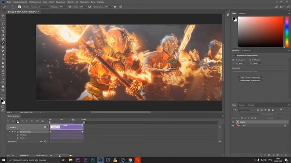Viewport: 291px width, 163px height.
Task: Select the Lasso tool
Action: pos(3,24)
